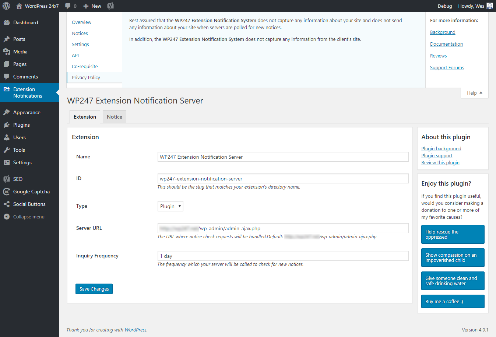Click the Buy me a coffee button

[x=453, y=301]
